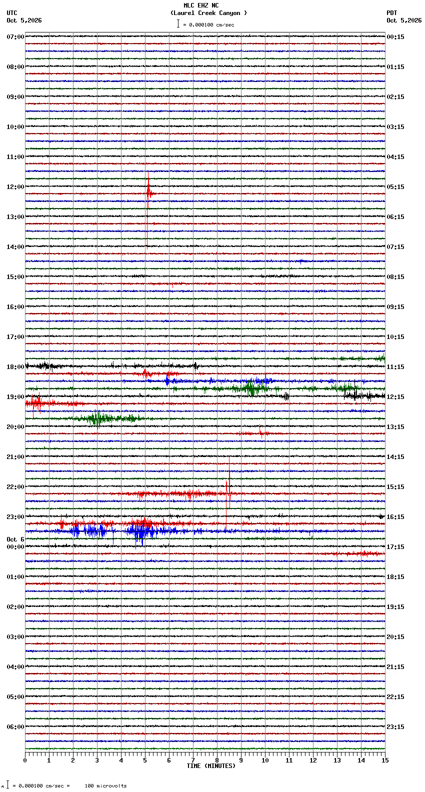Click the top scale text '= 0.000100 cm/sec'
Image resolution: width=425 pixels, height=792 pixels.
pos(208,24)
